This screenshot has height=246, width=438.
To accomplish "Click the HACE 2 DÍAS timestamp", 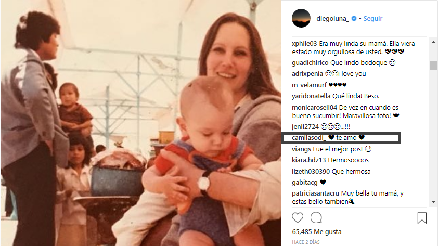I will 305,242.
